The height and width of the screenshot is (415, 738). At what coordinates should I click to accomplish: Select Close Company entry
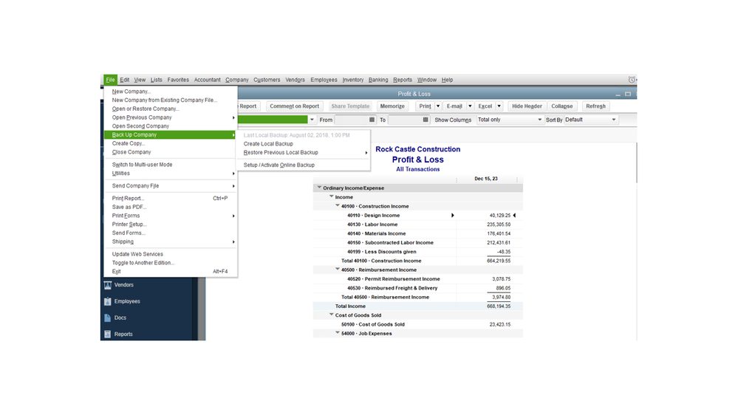click(x=171, y=152)
